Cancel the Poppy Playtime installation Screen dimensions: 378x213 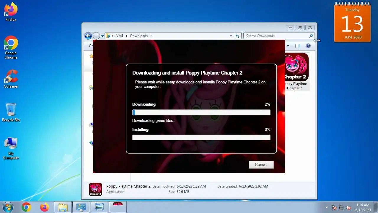pos(261,164)
